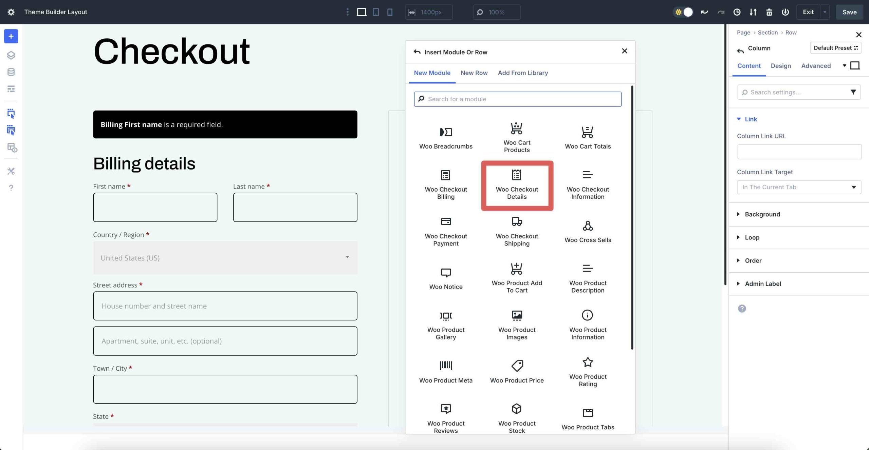Open builder help via the question mark icon
Image resolution: width=869 pixels, height=450 pixels.
pos(11,188)
